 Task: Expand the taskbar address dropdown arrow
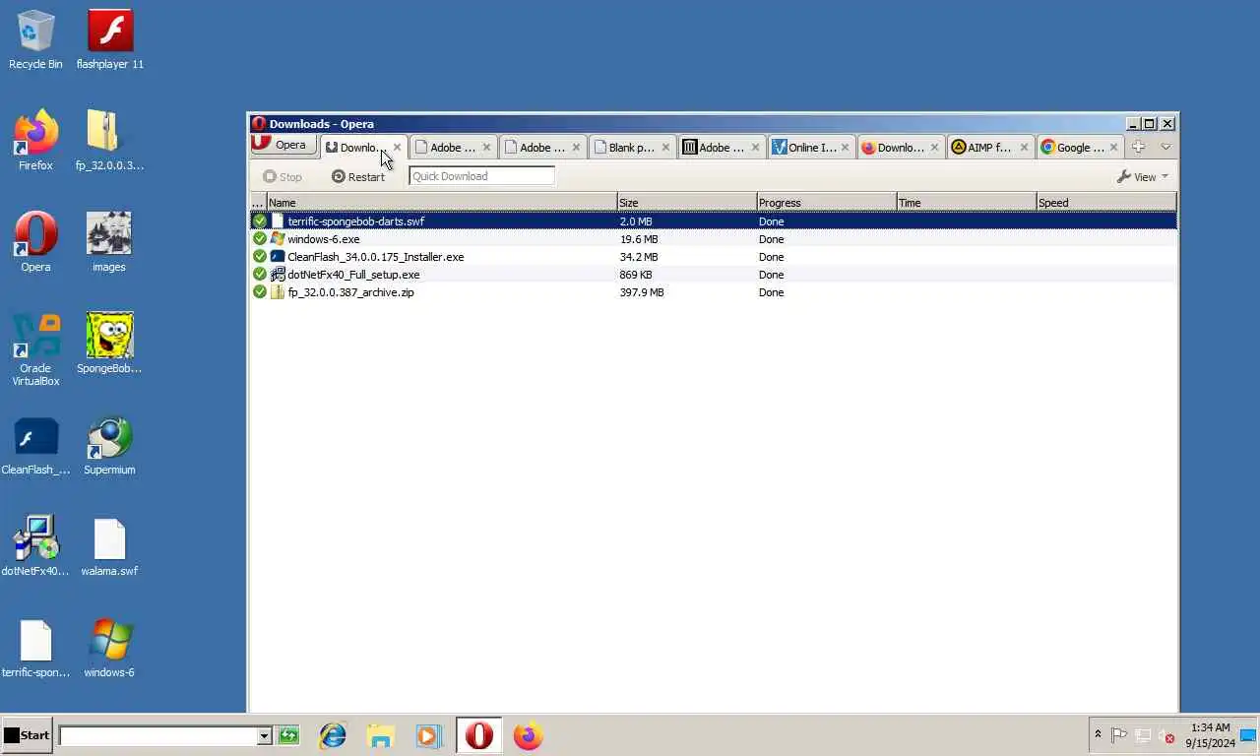click(x=264, y=736)
